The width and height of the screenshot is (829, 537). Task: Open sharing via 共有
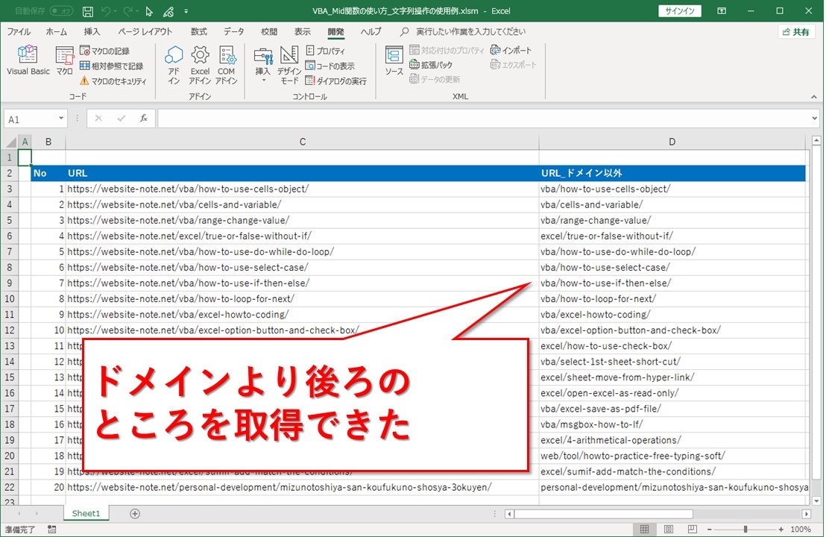[x=797, y=31]
